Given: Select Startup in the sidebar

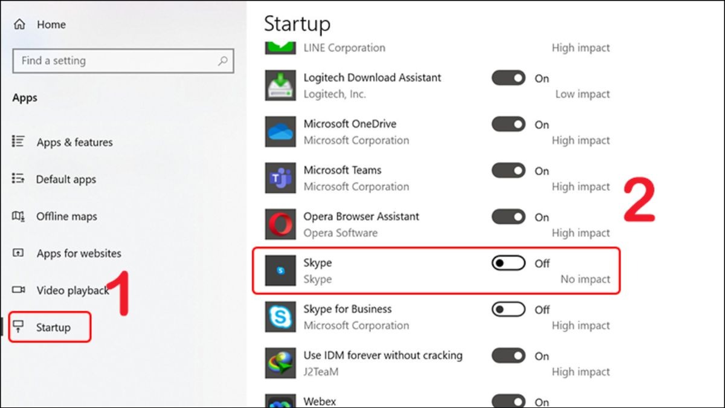Looking at the screenshot, I should (53, 328).
